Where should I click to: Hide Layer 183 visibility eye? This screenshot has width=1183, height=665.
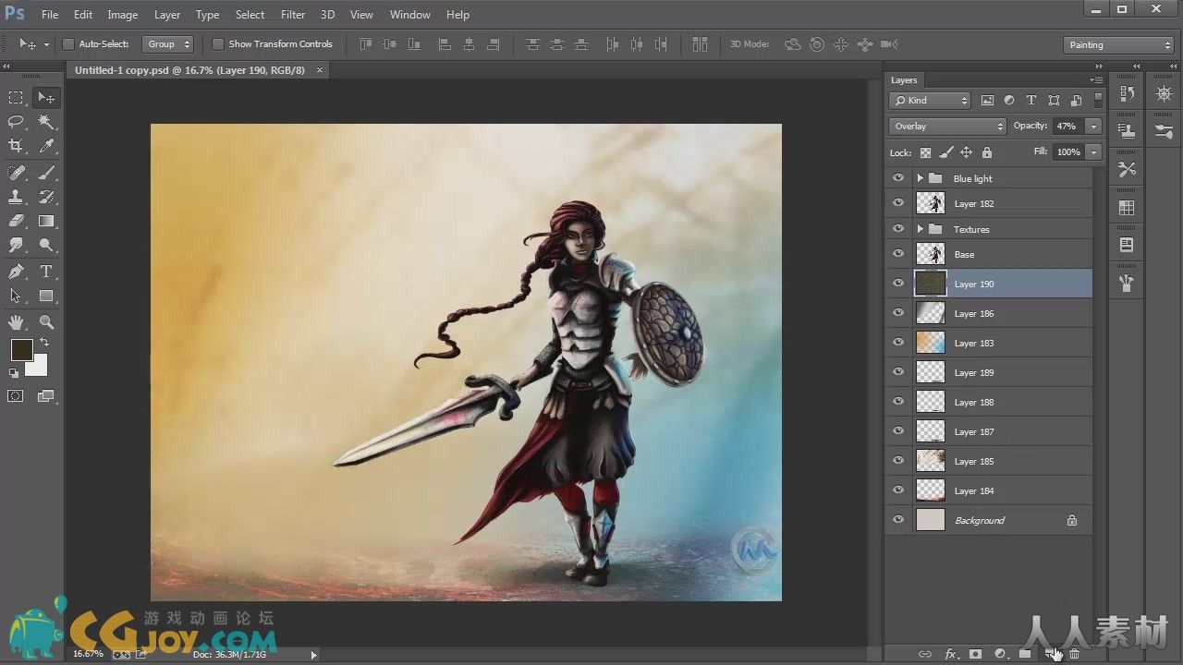pyautogui.click(x=898, y=343)
